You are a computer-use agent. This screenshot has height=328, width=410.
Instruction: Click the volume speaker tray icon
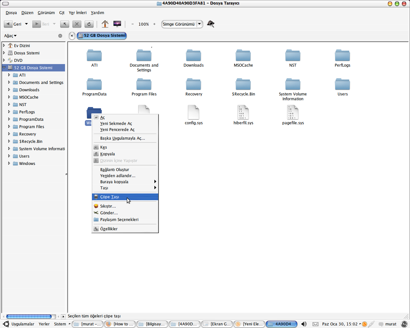click(304, 324)
